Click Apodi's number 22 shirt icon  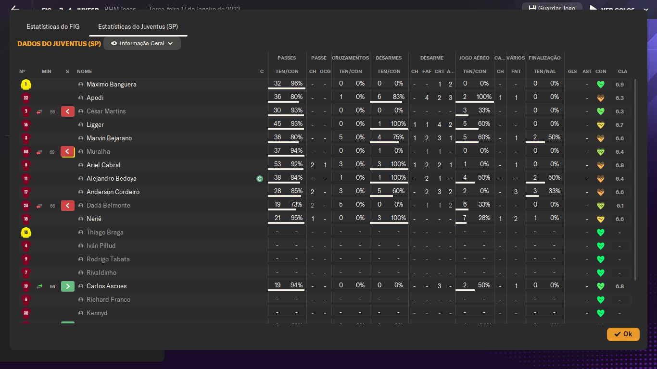[x=26, y=98]
